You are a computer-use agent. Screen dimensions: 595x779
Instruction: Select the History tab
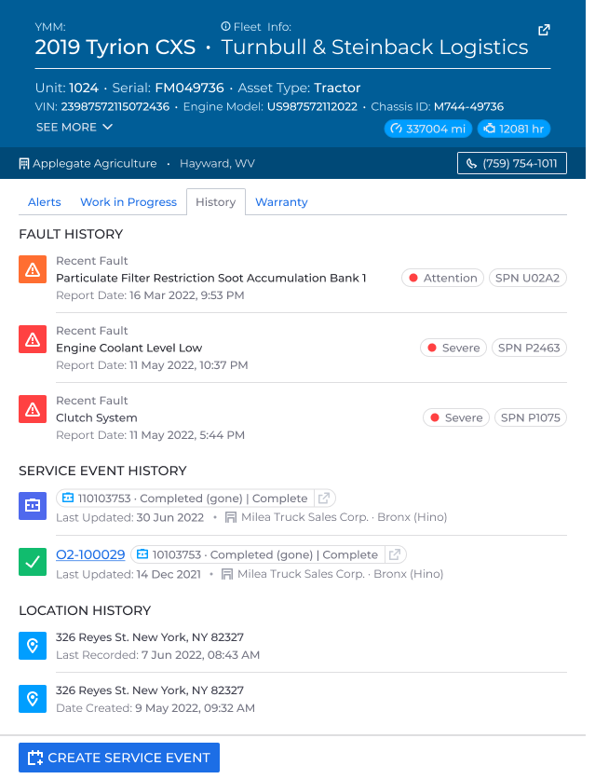coord(216,201)
